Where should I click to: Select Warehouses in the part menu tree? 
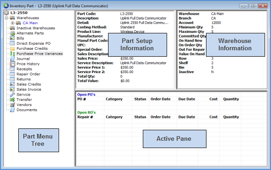[27, 18]
